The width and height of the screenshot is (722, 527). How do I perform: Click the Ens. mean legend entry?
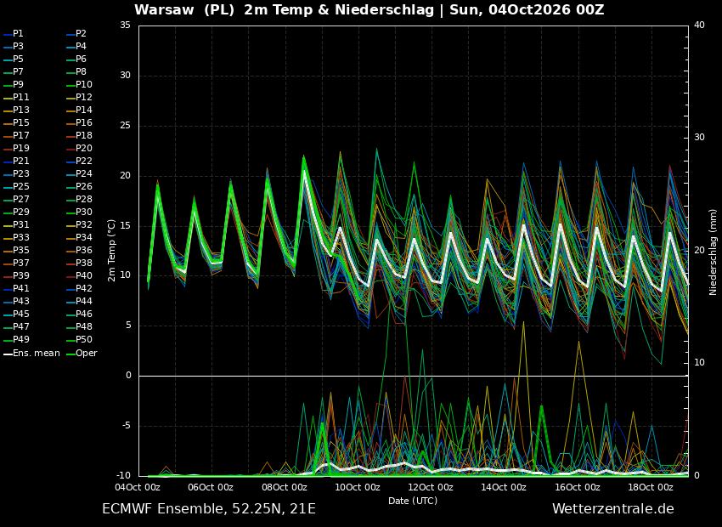(x=31, y=354)
